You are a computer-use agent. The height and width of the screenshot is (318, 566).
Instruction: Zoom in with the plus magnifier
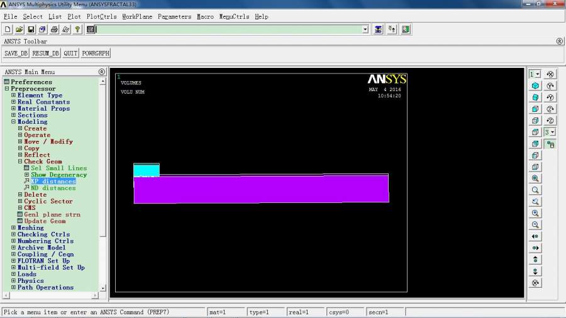tap(535, 213)
